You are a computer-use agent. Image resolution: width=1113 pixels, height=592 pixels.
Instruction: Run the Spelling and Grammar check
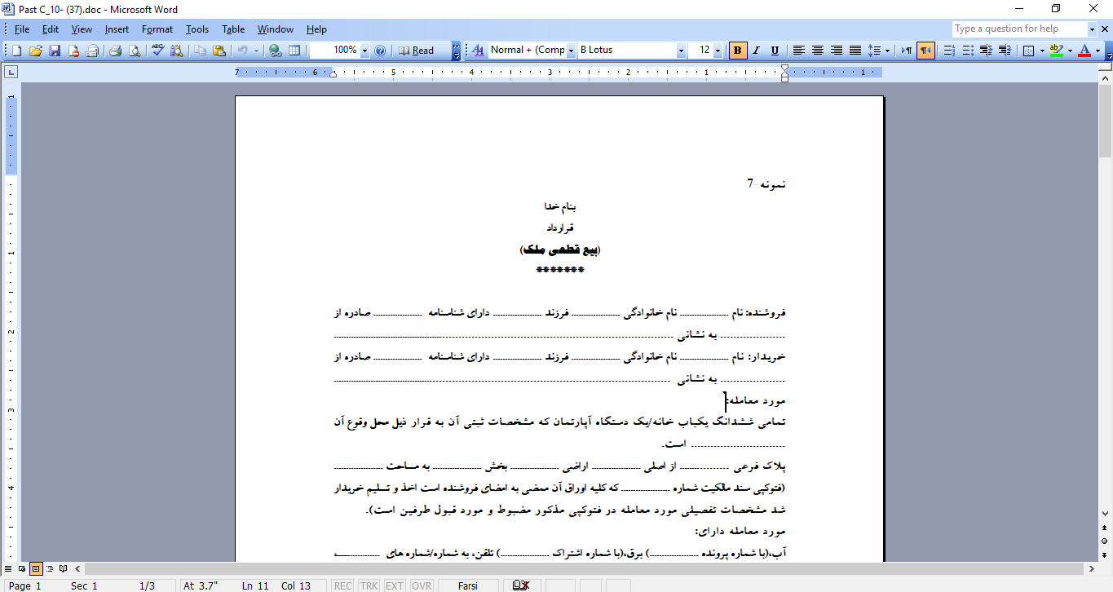click(x=158, y=51)
